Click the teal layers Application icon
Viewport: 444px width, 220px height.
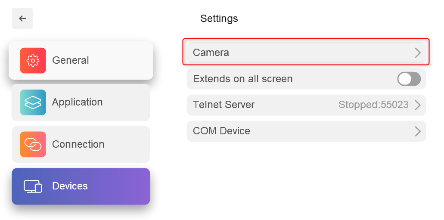tap(33, 102)
